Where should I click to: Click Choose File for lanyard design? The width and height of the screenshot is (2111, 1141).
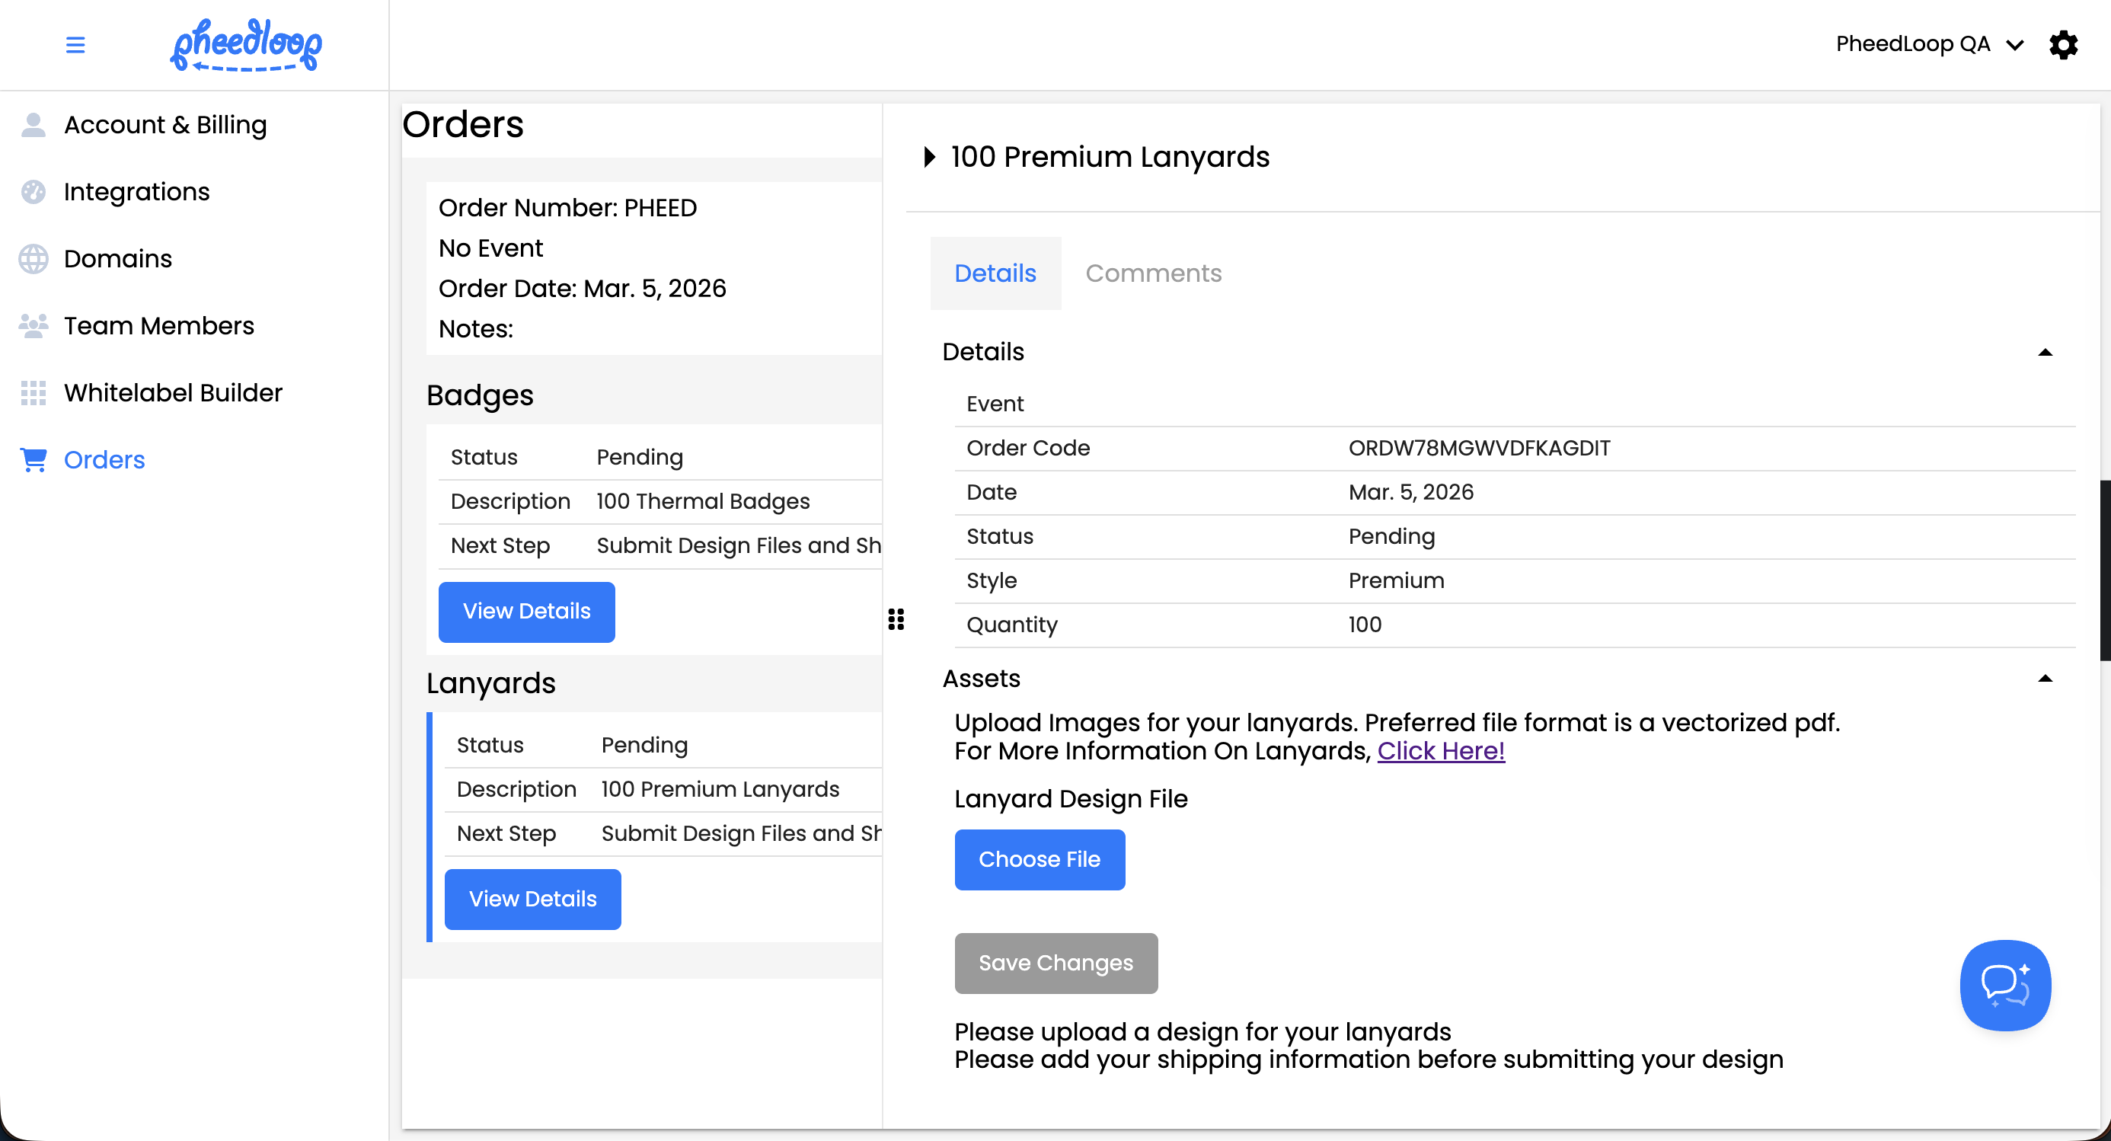[x=1038, y=859]
